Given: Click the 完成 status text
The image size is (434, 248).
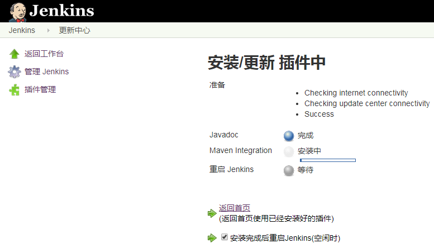Looking at the screenshot, I should point(306,136).
